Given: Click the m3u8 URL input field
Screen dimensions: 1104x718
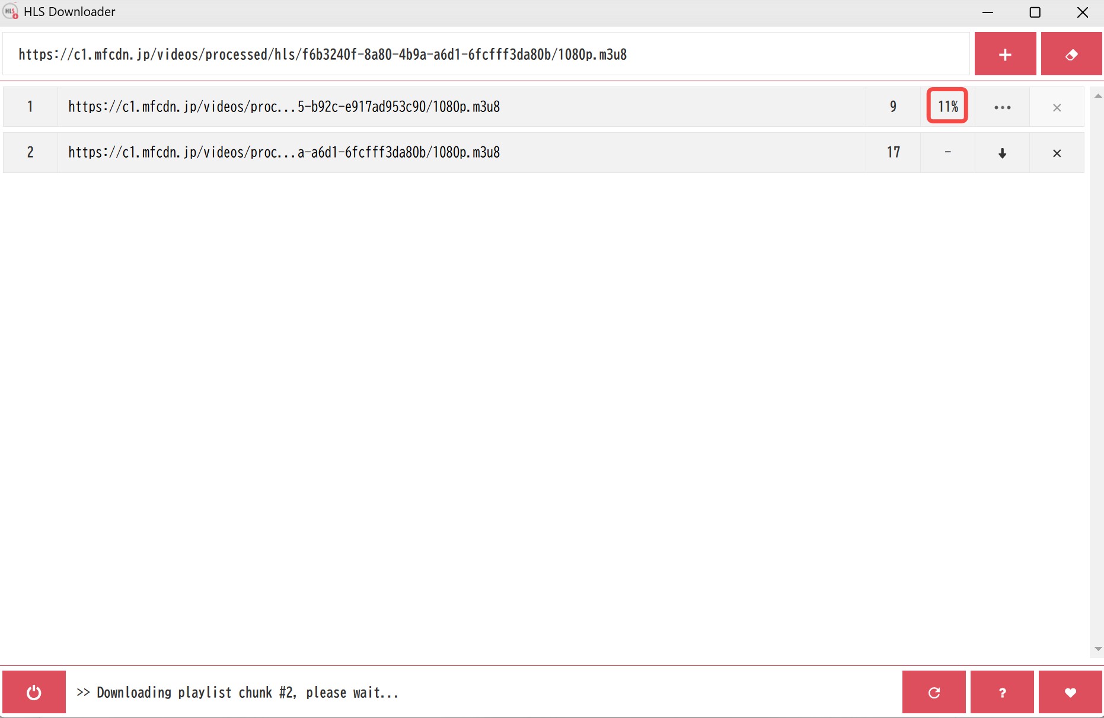Looking at the screenshot, I should pyautogui.click(x=486, y=55).
